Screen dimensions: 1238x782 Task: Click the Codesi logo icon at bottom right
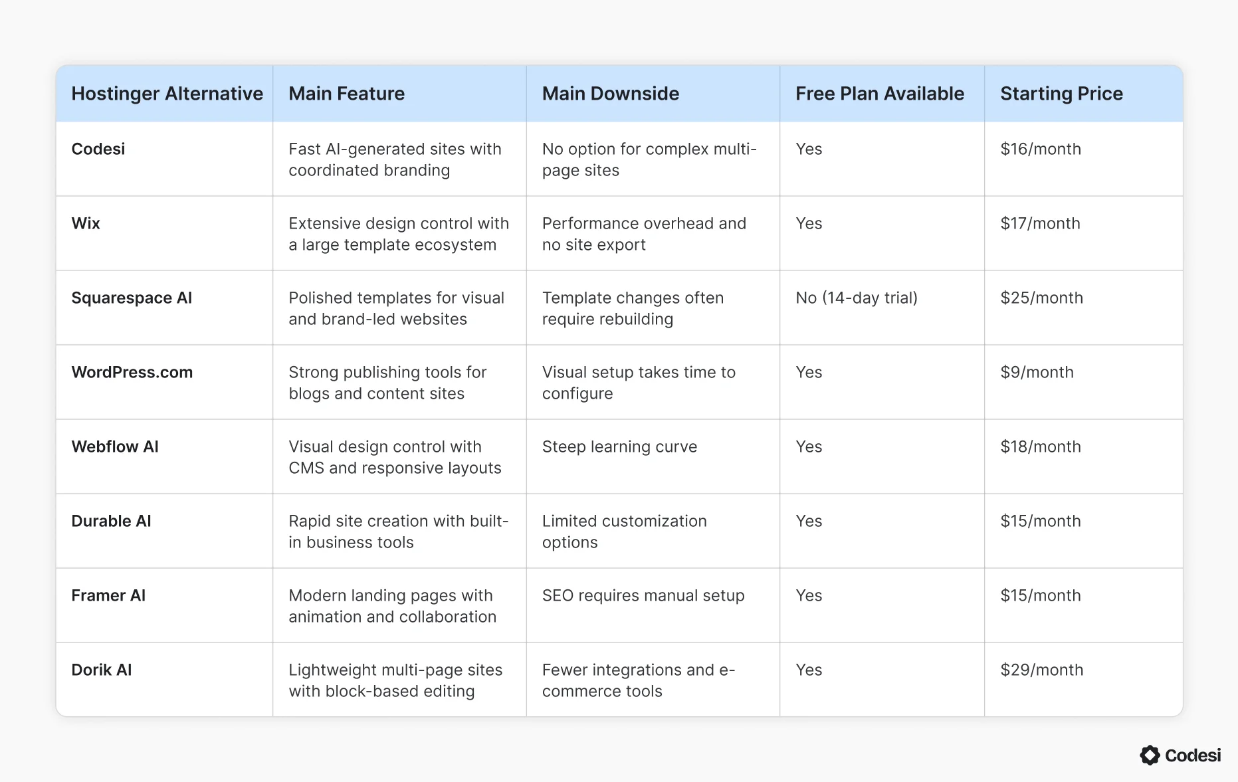click(1150, 755)
